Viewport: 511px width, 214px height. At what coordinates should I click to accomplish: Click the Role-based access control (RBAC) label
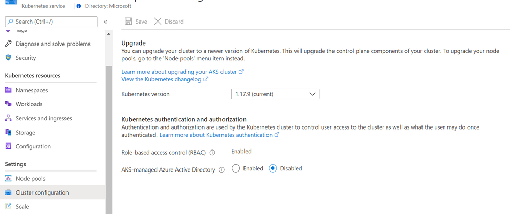tap(165, 153)
